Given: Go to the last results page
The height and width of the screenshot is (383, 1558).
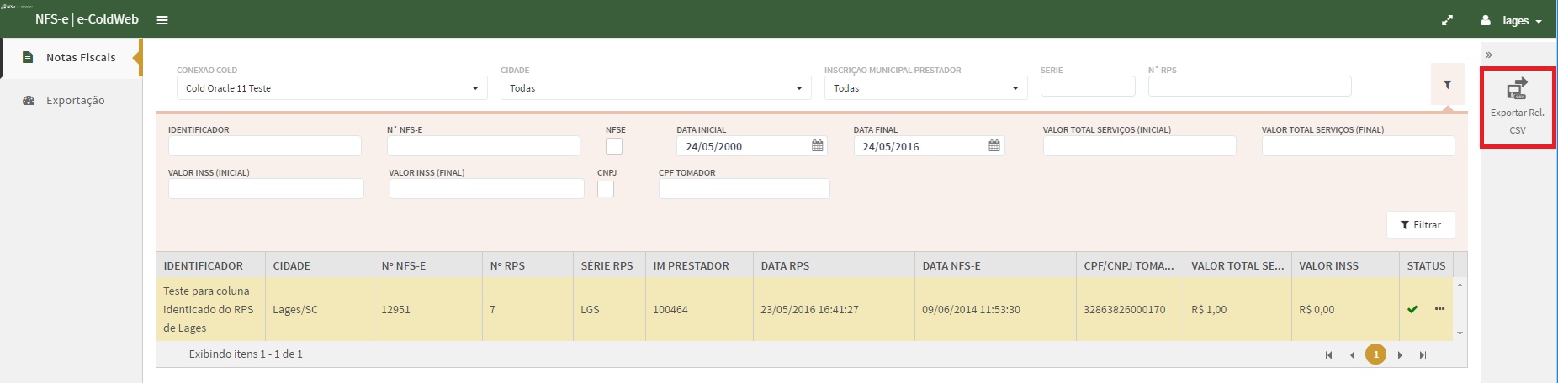Looking at the screenshot, I should pyautogui.click(x=1423, y=355).
